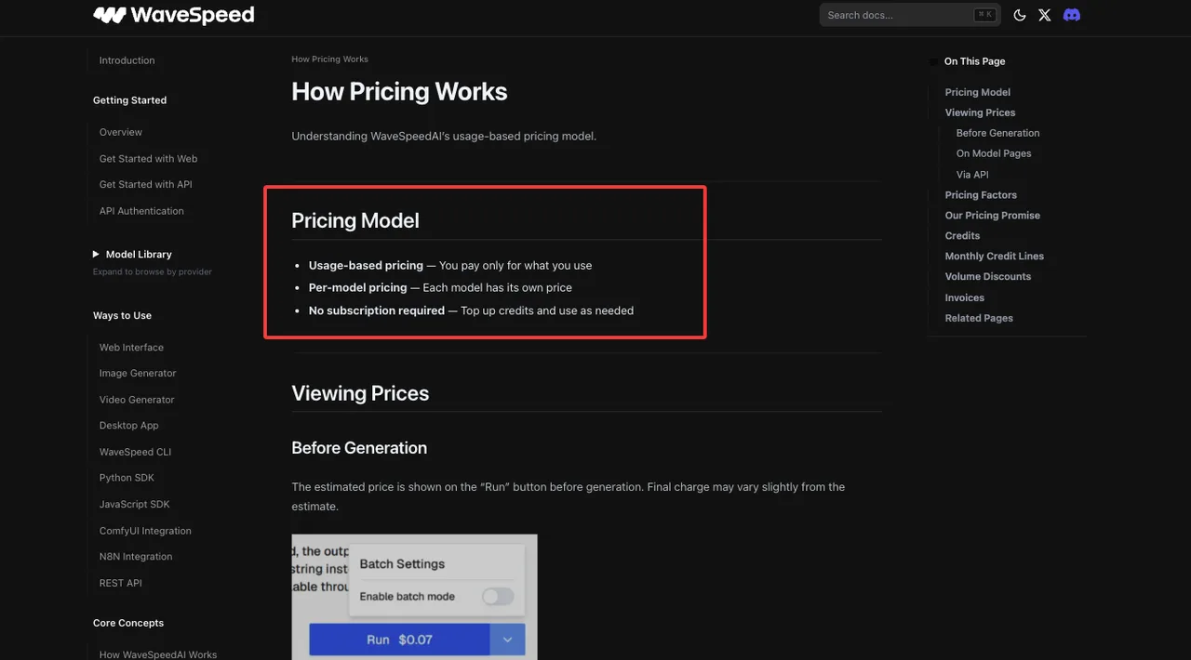Select Python SDK in the sidebar
Viewport: 1191px width, 660px height.
(x=127, y=478)
